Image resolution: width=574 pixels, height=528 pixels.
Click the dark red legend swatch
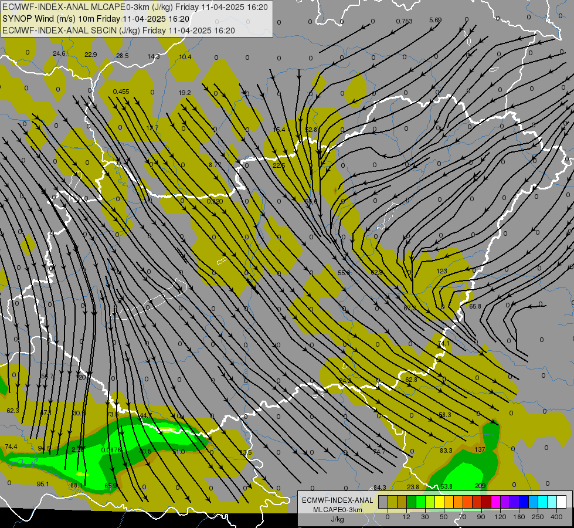click(486, 502)
